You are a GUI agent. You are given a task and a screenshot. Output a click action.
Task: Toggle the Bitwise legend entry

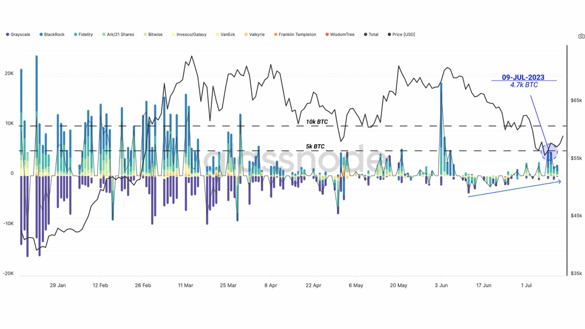click(x=153, y=34)
